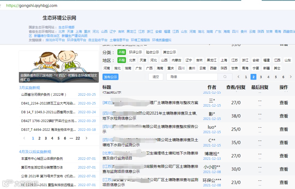Open [其它] 土壤隐患排查与整改方案 post
Viewport: 295px width, 189px height.
[x=150, y=103]
